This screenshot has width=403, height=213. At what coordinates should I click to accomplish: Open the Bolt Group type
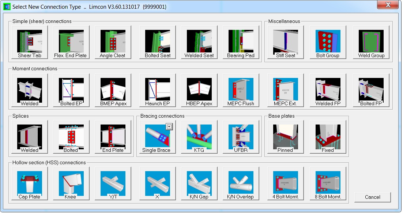point(328,42)
